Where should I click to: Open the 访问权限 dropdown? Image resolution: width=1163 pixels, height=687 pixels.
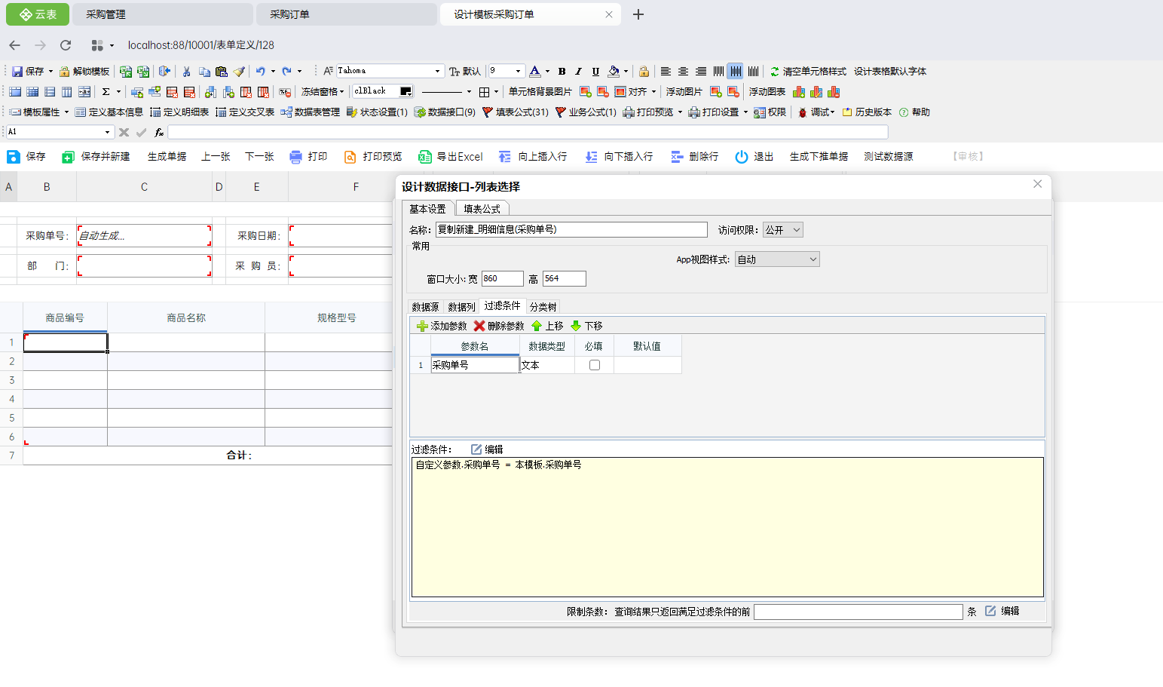pyautogui.click(x=783, y=230)
